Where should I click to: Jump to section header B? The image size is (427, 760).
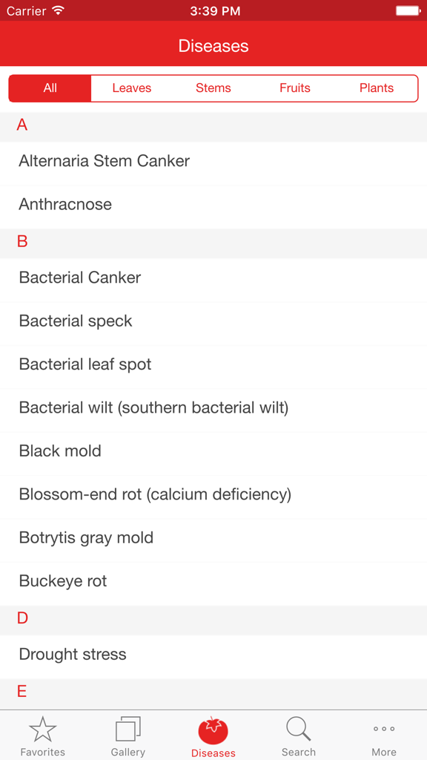[x=21, y=242]
